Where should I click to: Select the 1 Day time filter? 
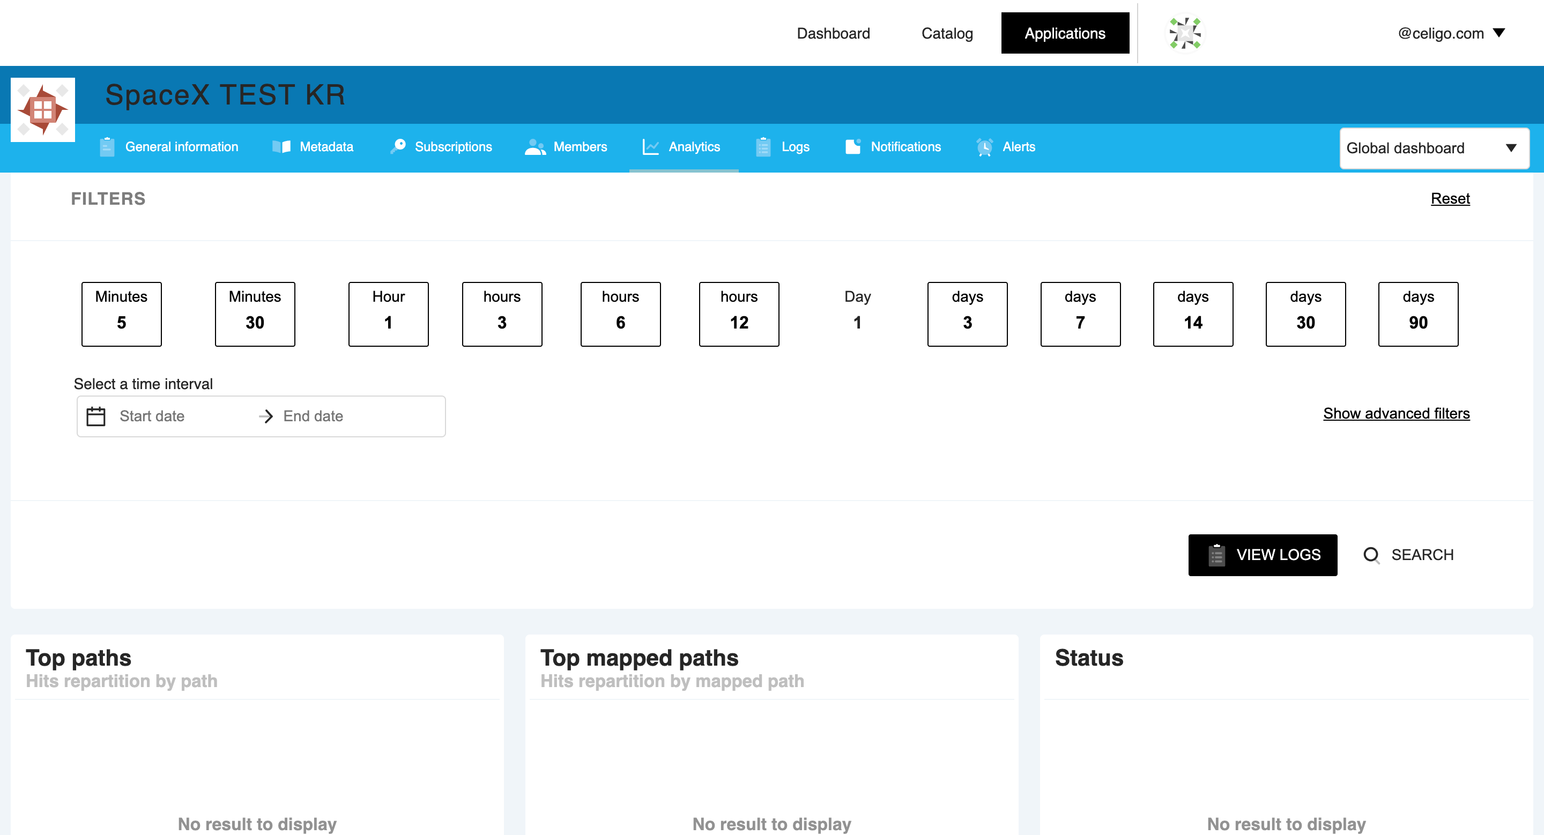857,314
